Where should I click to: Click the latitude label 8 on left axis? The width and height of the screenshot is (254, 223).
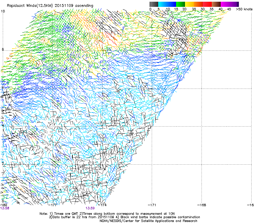point(3,49)
